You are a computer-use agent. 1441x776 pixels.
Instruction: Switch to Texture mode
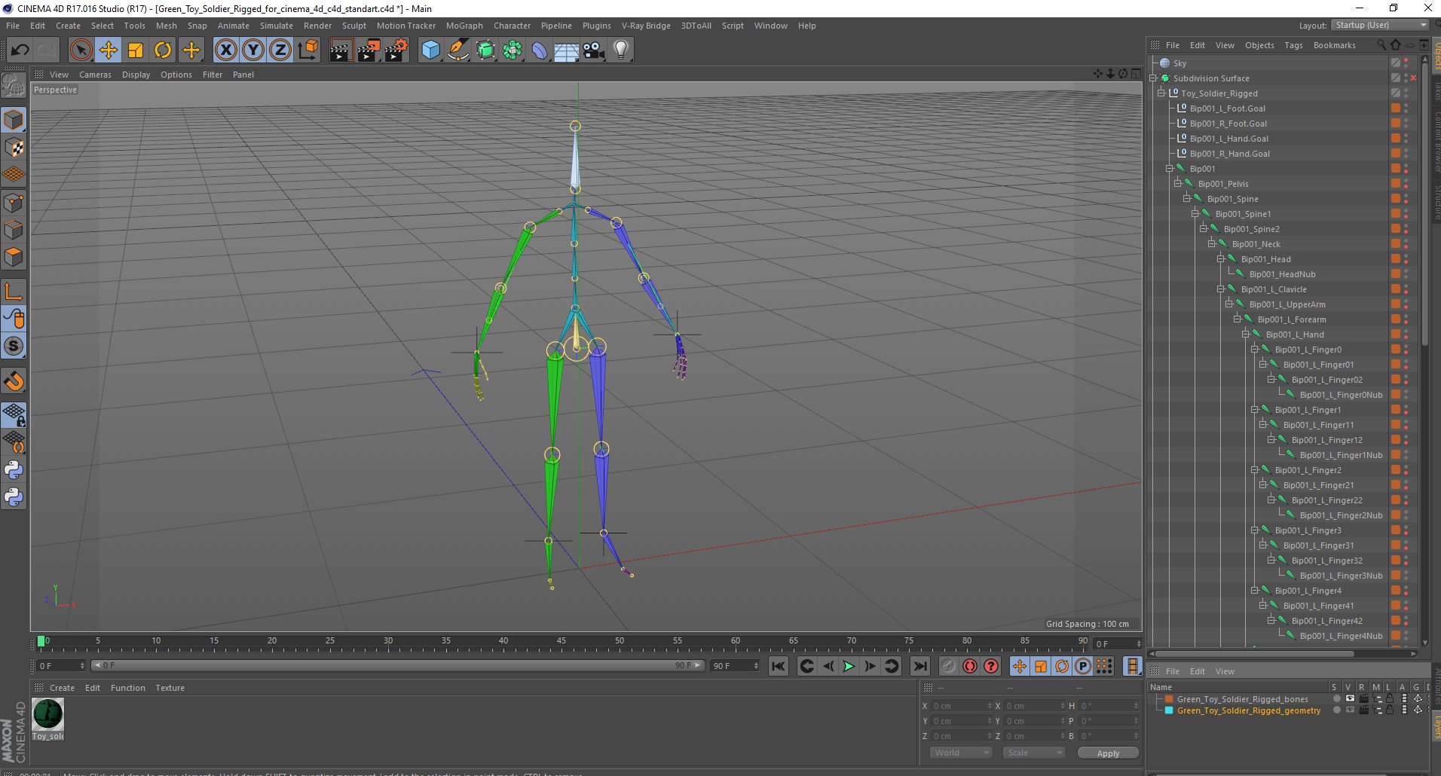[14, 148]
